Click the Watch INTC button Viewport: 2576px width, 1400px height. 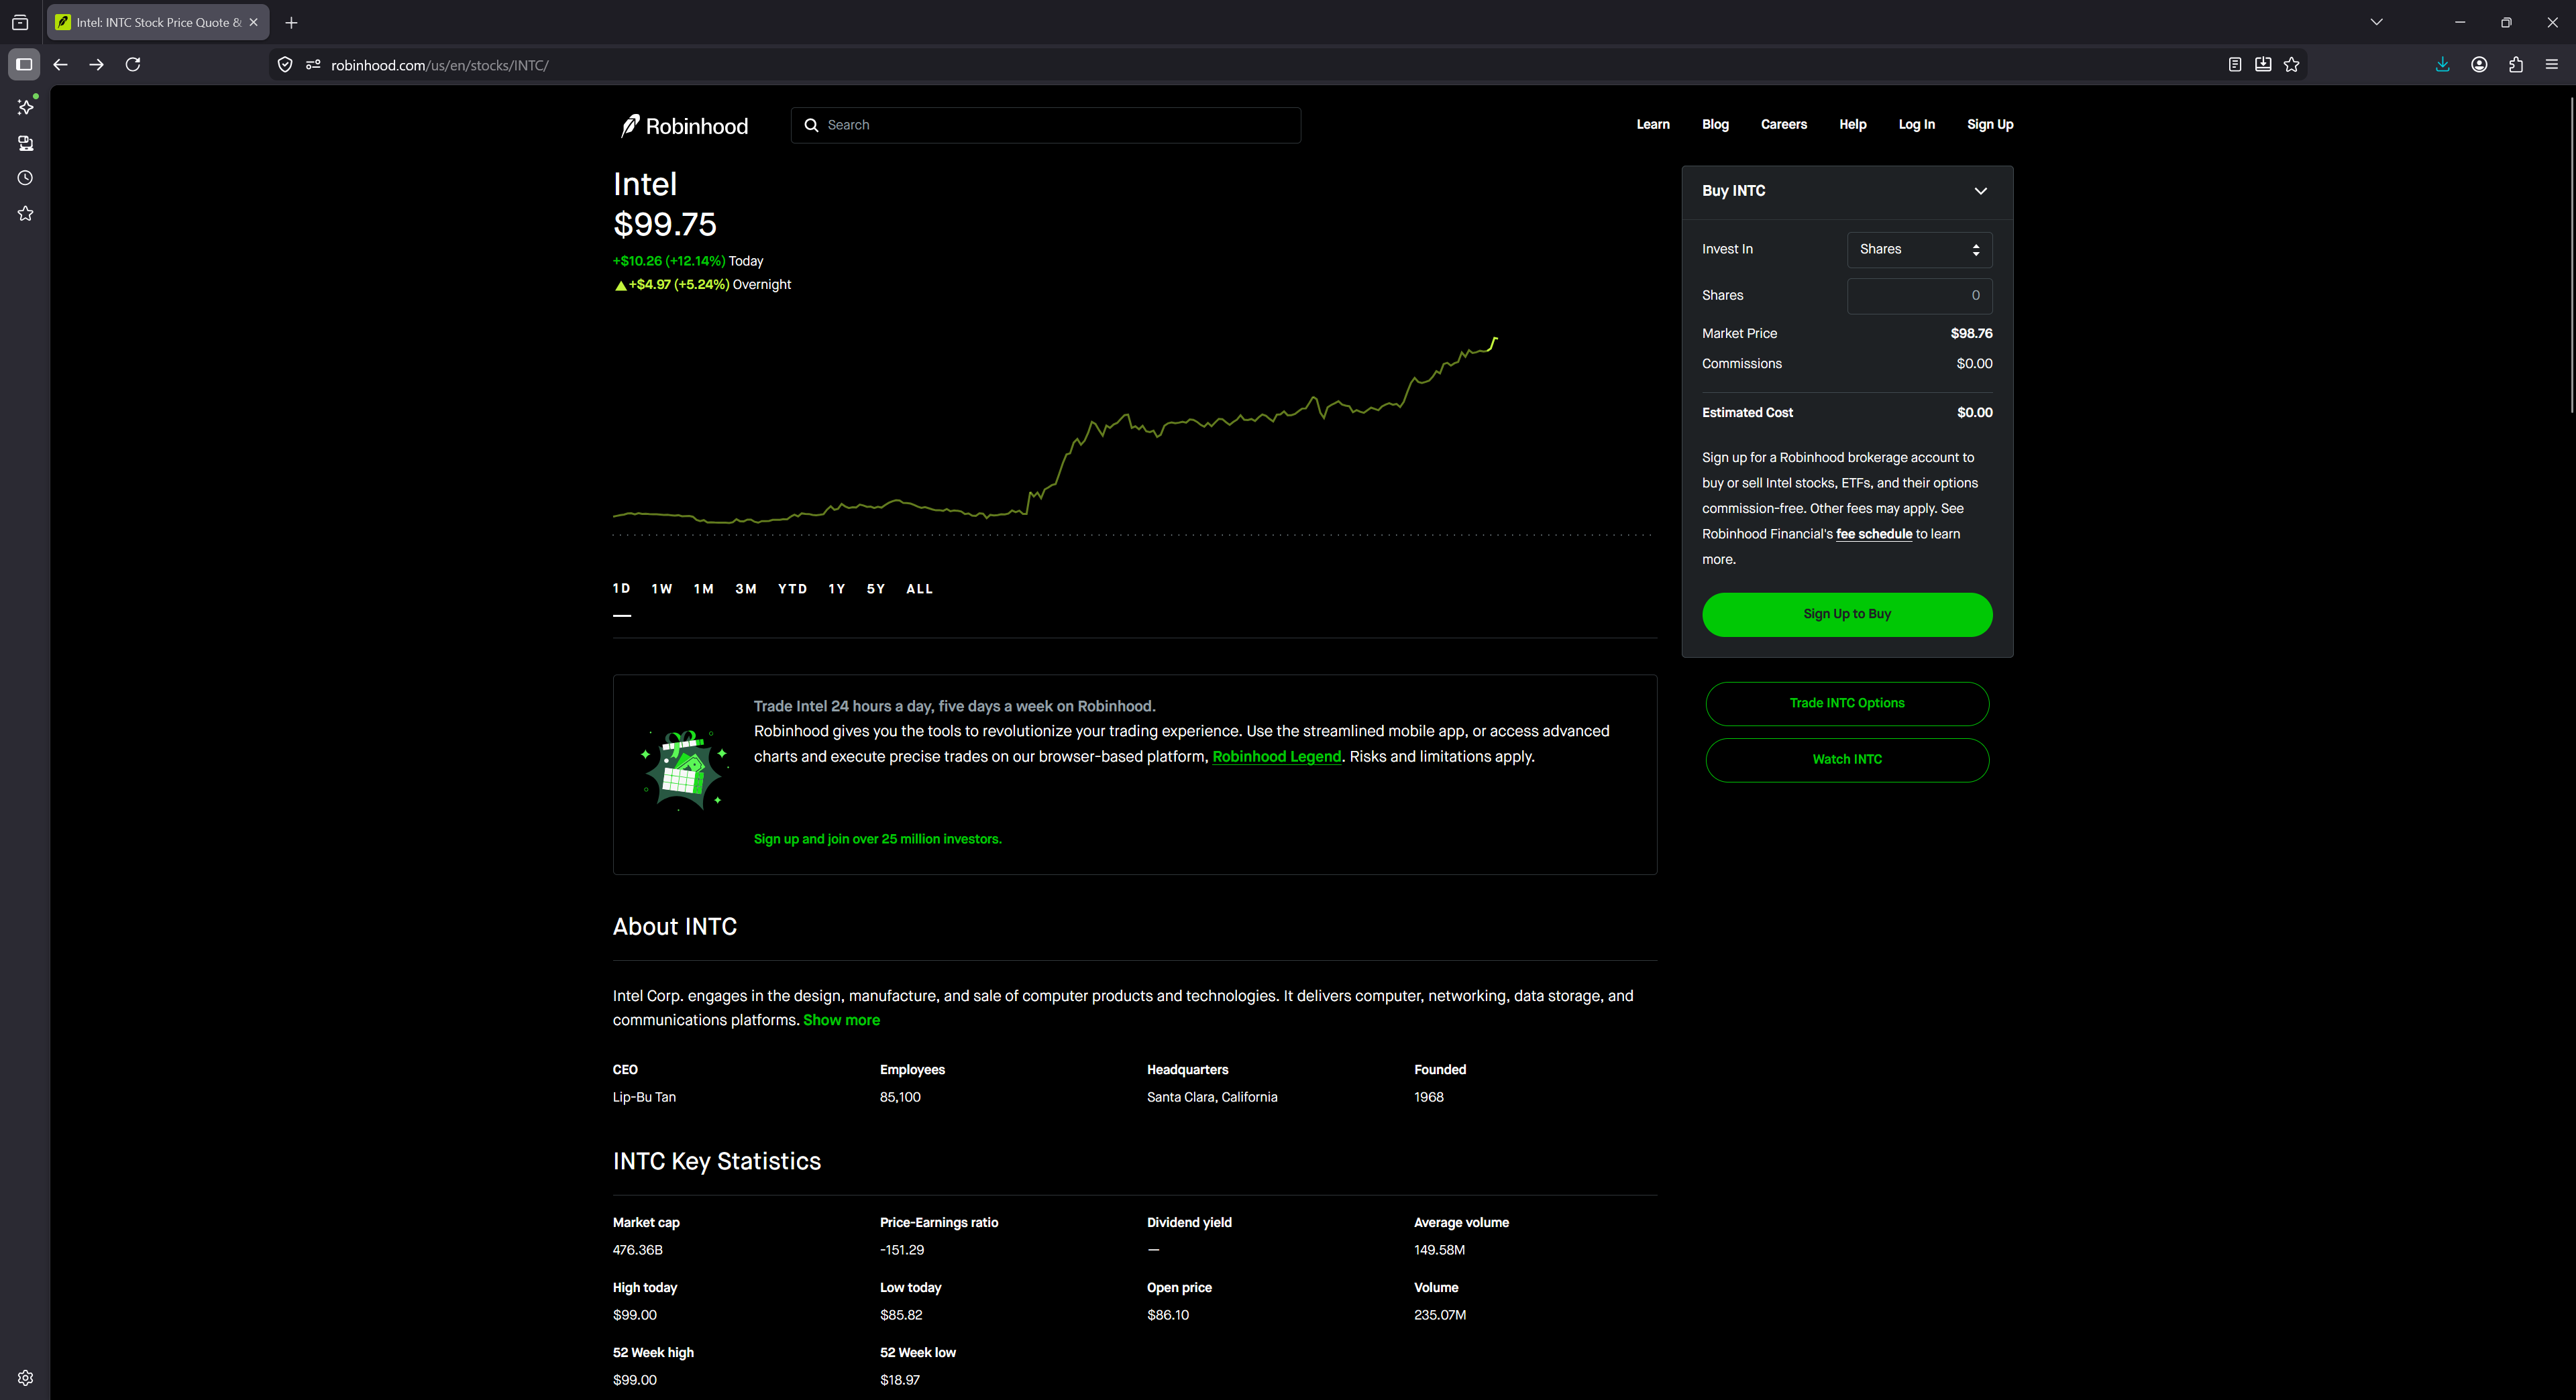coord(1846,760)
